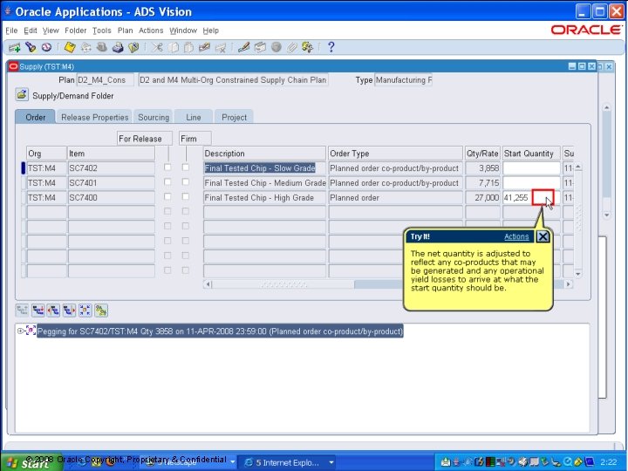Click the first greyed pegging tree button
The image size is (628, 471).
tap(22, 311)
